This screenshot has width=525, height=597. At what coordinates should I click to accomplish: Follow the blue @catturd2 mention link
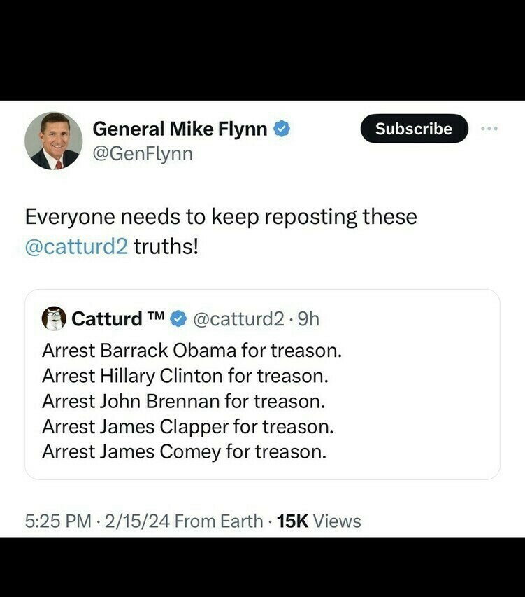pos(76,248)
